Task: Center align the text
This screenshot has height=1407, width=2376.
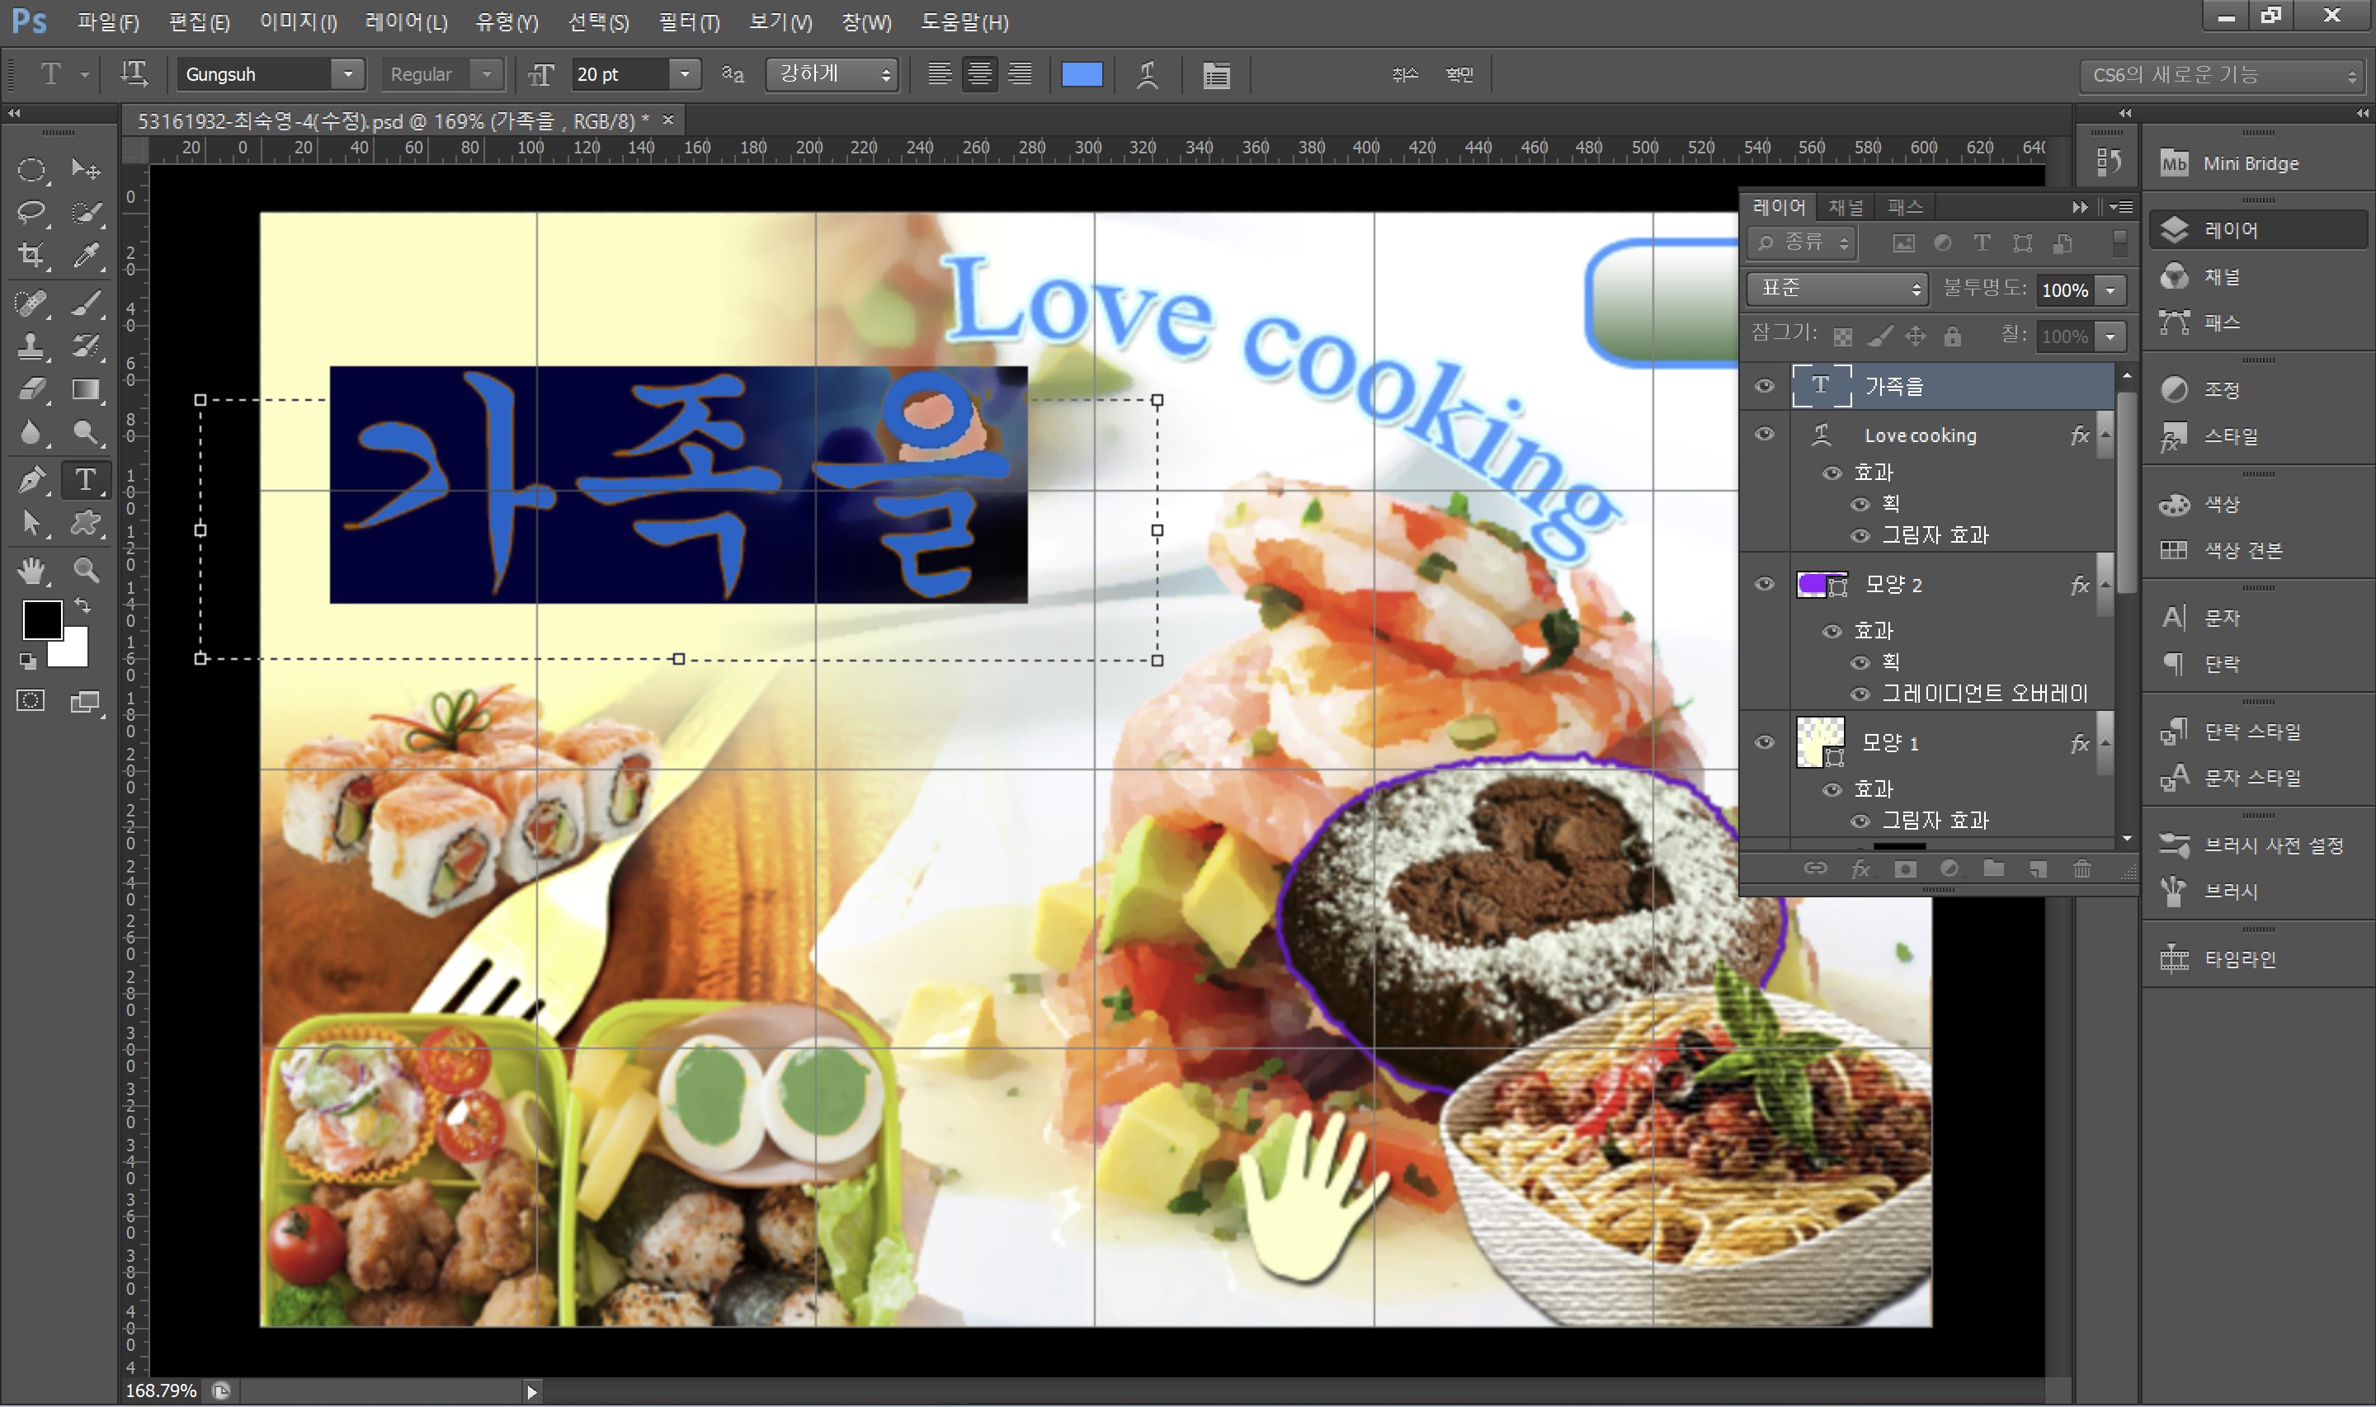Action: point(979,74)
